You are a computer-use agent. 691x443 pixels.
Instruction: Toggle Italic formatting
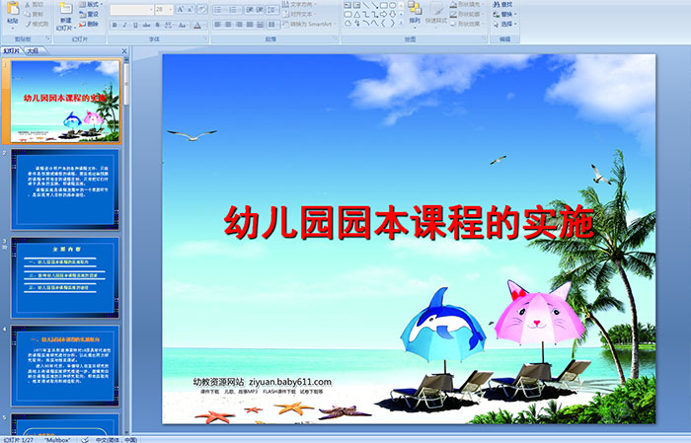coord(124,25)
